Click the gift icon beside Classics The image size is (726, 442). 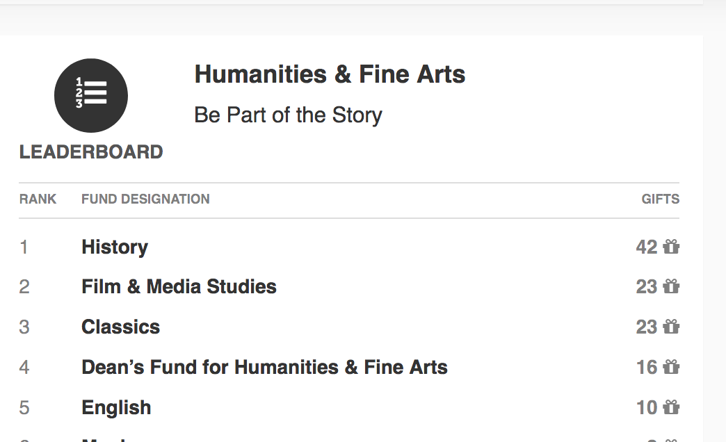(x=671, y=327)
